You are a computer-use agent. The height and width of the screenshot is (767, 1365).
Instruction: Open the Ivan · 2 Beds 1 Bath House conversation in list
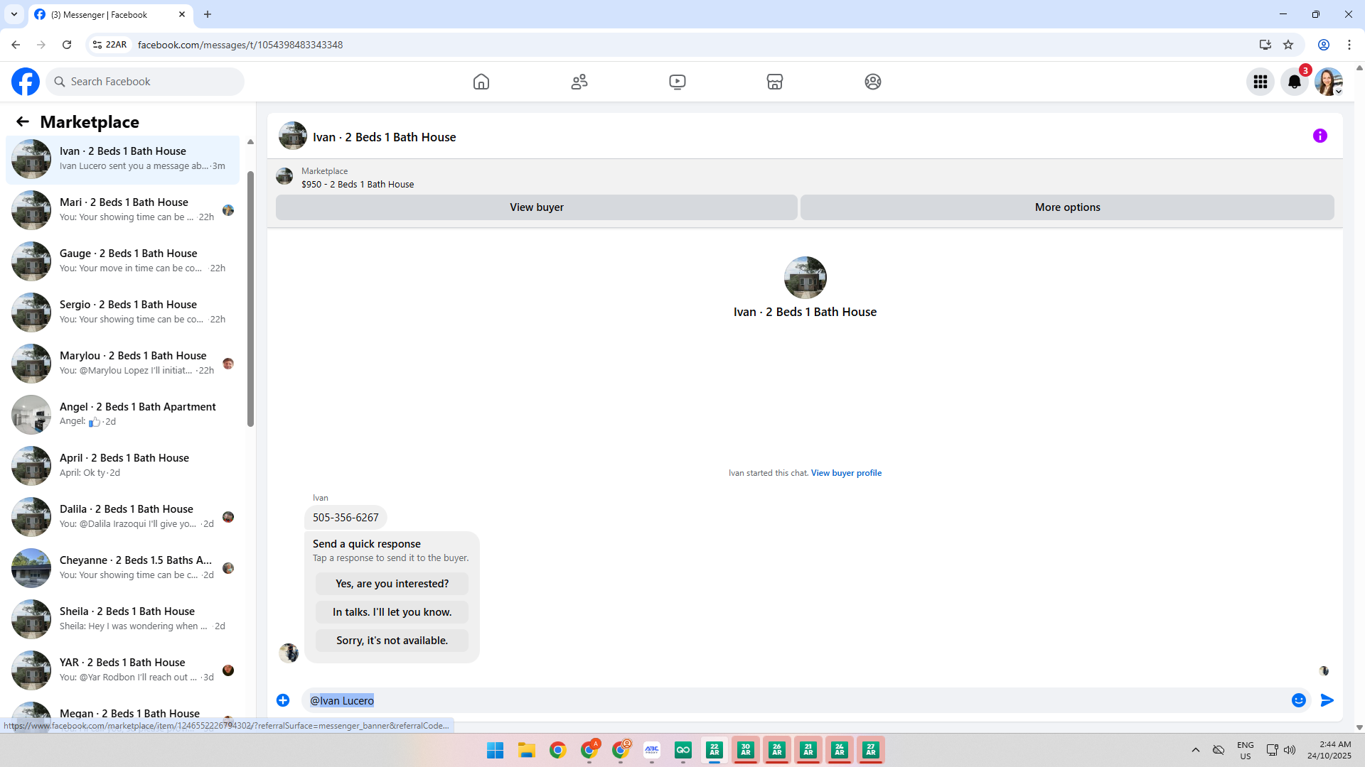coord(123,158)
